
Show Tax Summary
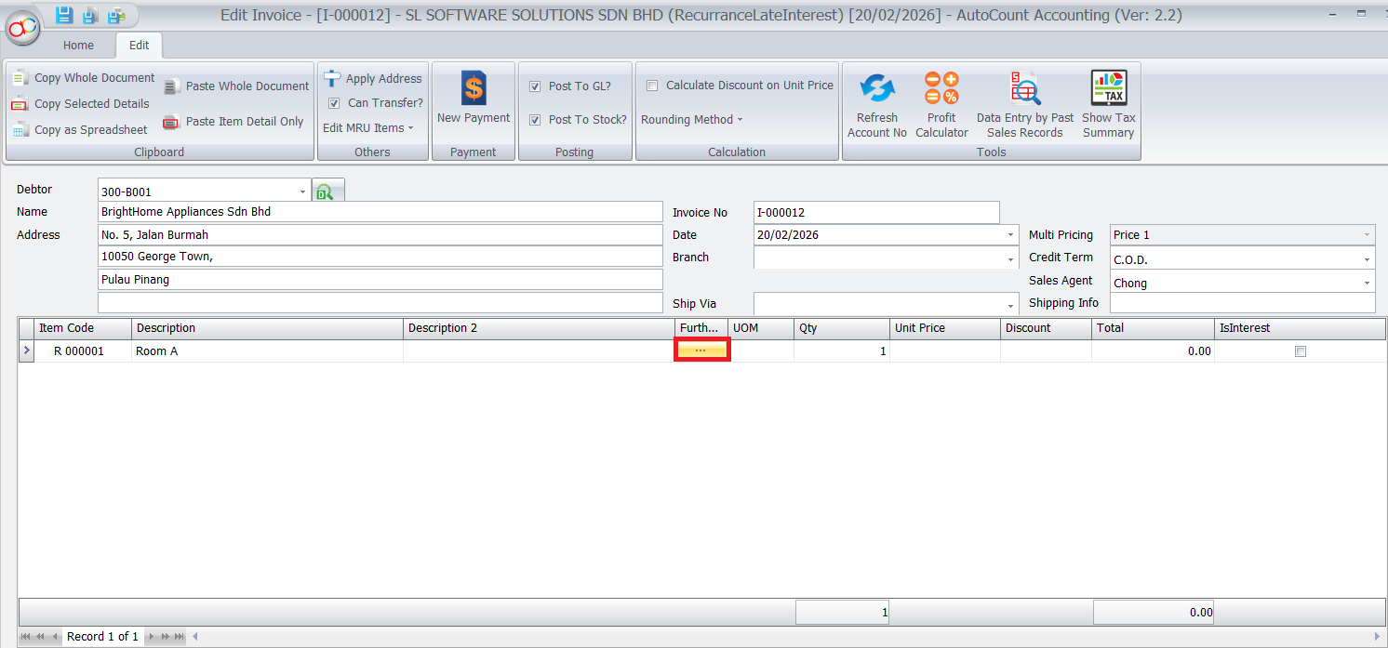click(1108, 90)
